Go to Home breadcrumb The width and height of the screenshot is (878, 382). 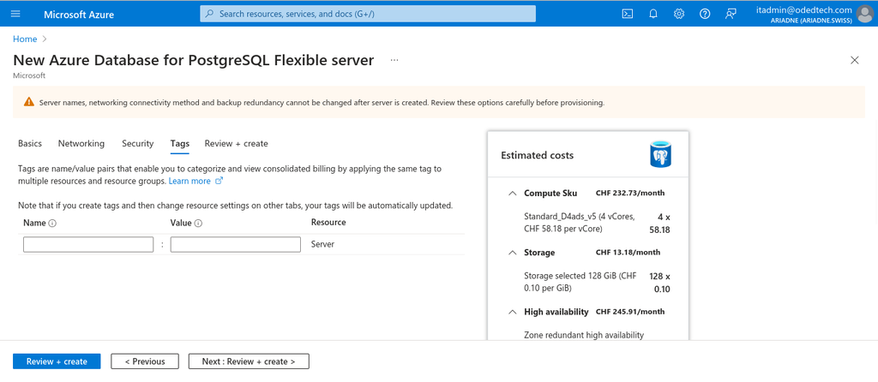point(25,39)
